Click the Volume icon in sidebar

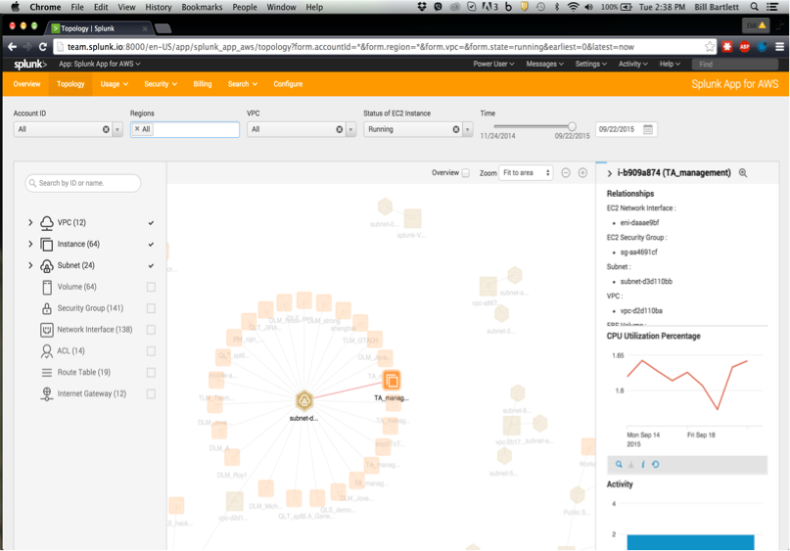coord(47,287)
